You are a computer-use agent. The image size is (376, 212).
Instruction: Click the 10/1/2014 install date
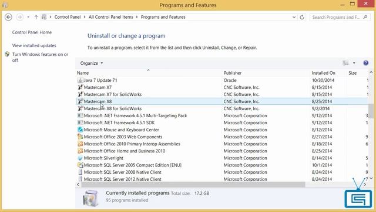pos(322,165)
